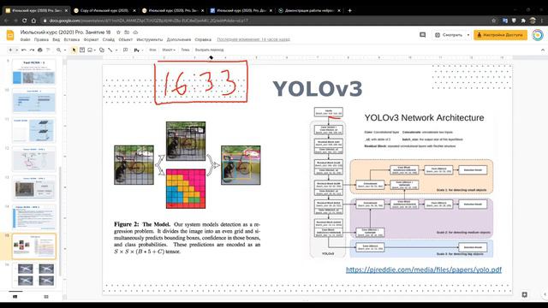Open Google account avatar
548x308 pixels.
tap(538, 35)
